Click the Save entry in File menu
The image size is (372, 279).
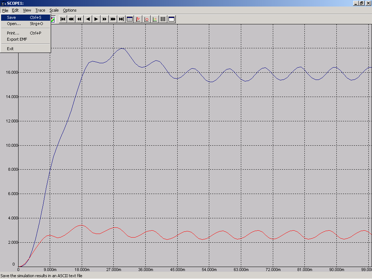(25, 17)
